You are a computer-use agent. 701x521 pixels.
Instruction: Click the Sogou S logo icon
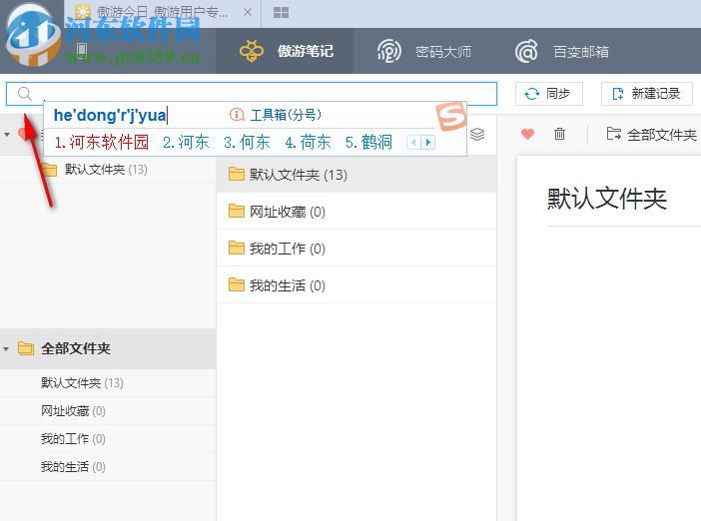coord(451,116)
